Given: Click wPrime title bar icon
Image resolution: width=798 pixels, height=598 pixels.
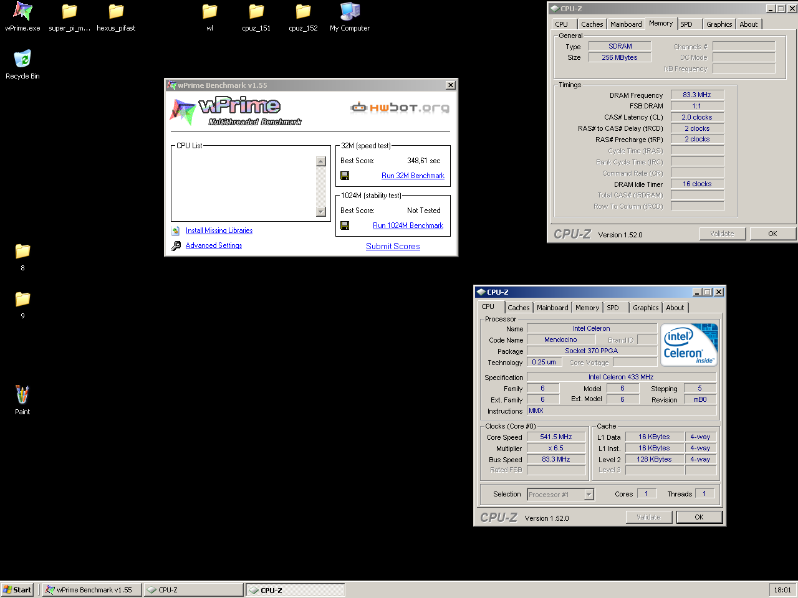Looking at the screenshot, I should pyautogui.click(x=171, y=85).
